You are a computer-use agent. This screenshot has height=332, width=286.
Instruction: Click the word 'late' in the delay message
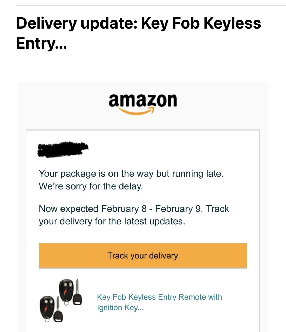(215, 174)
